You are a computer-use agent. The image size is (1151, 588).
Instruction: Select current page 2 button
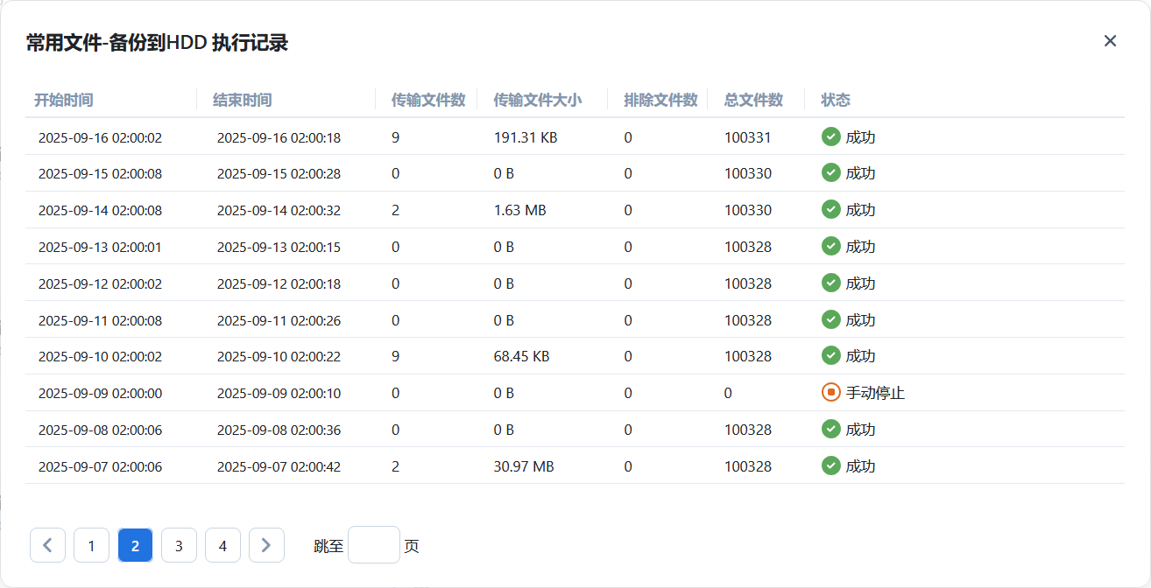[x=135, y=545]
